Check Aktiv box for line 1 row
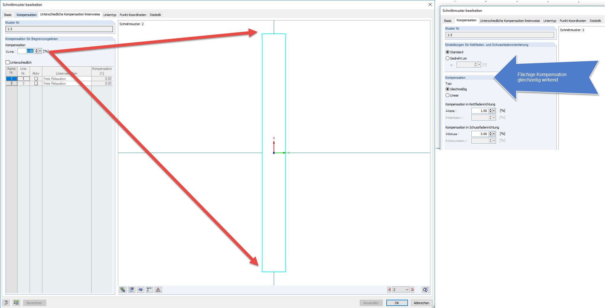This screenshot has width=605, height=308. (36, 79)
